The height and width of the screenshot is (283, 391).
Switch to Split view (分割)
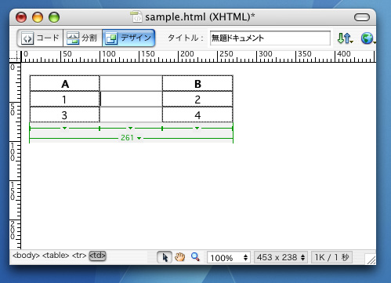coord(82,38)
